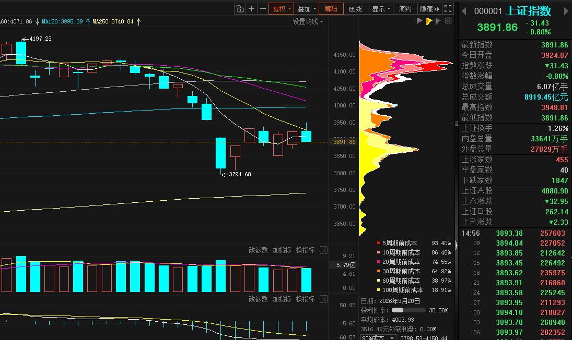Enter fullscreen chart mode icon

[448, 9]
